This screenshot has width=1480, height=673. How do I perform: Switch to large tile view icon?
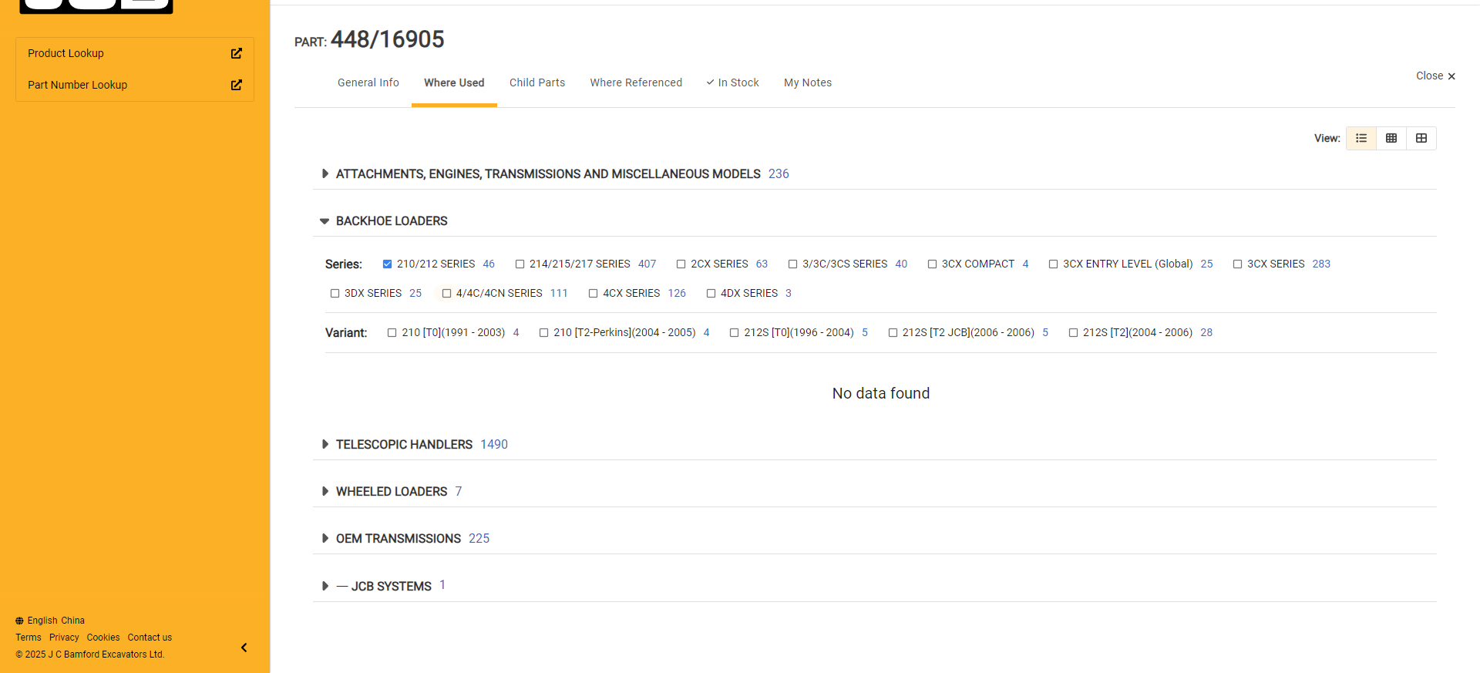click(1421, 138)
